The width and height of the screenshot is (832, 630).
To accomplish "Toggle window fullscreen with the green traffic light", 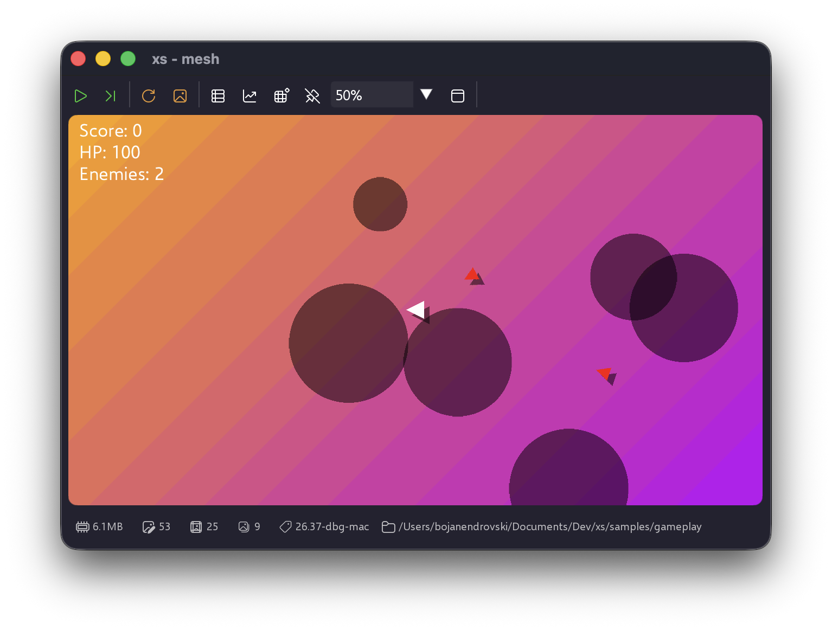I will (128, 59).
